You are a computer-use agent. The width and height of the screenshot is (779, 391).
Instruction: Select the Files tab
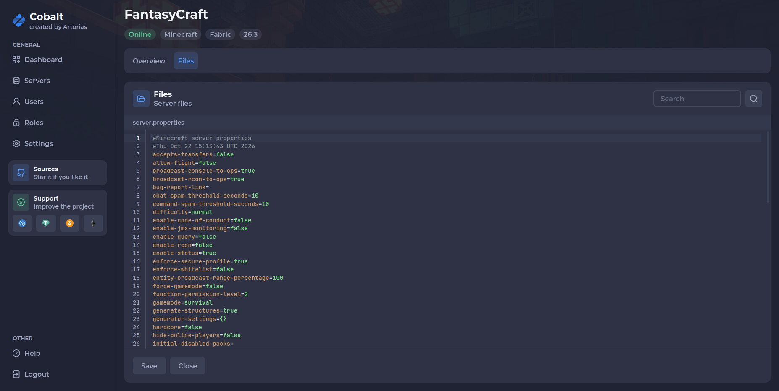point(186,61)
